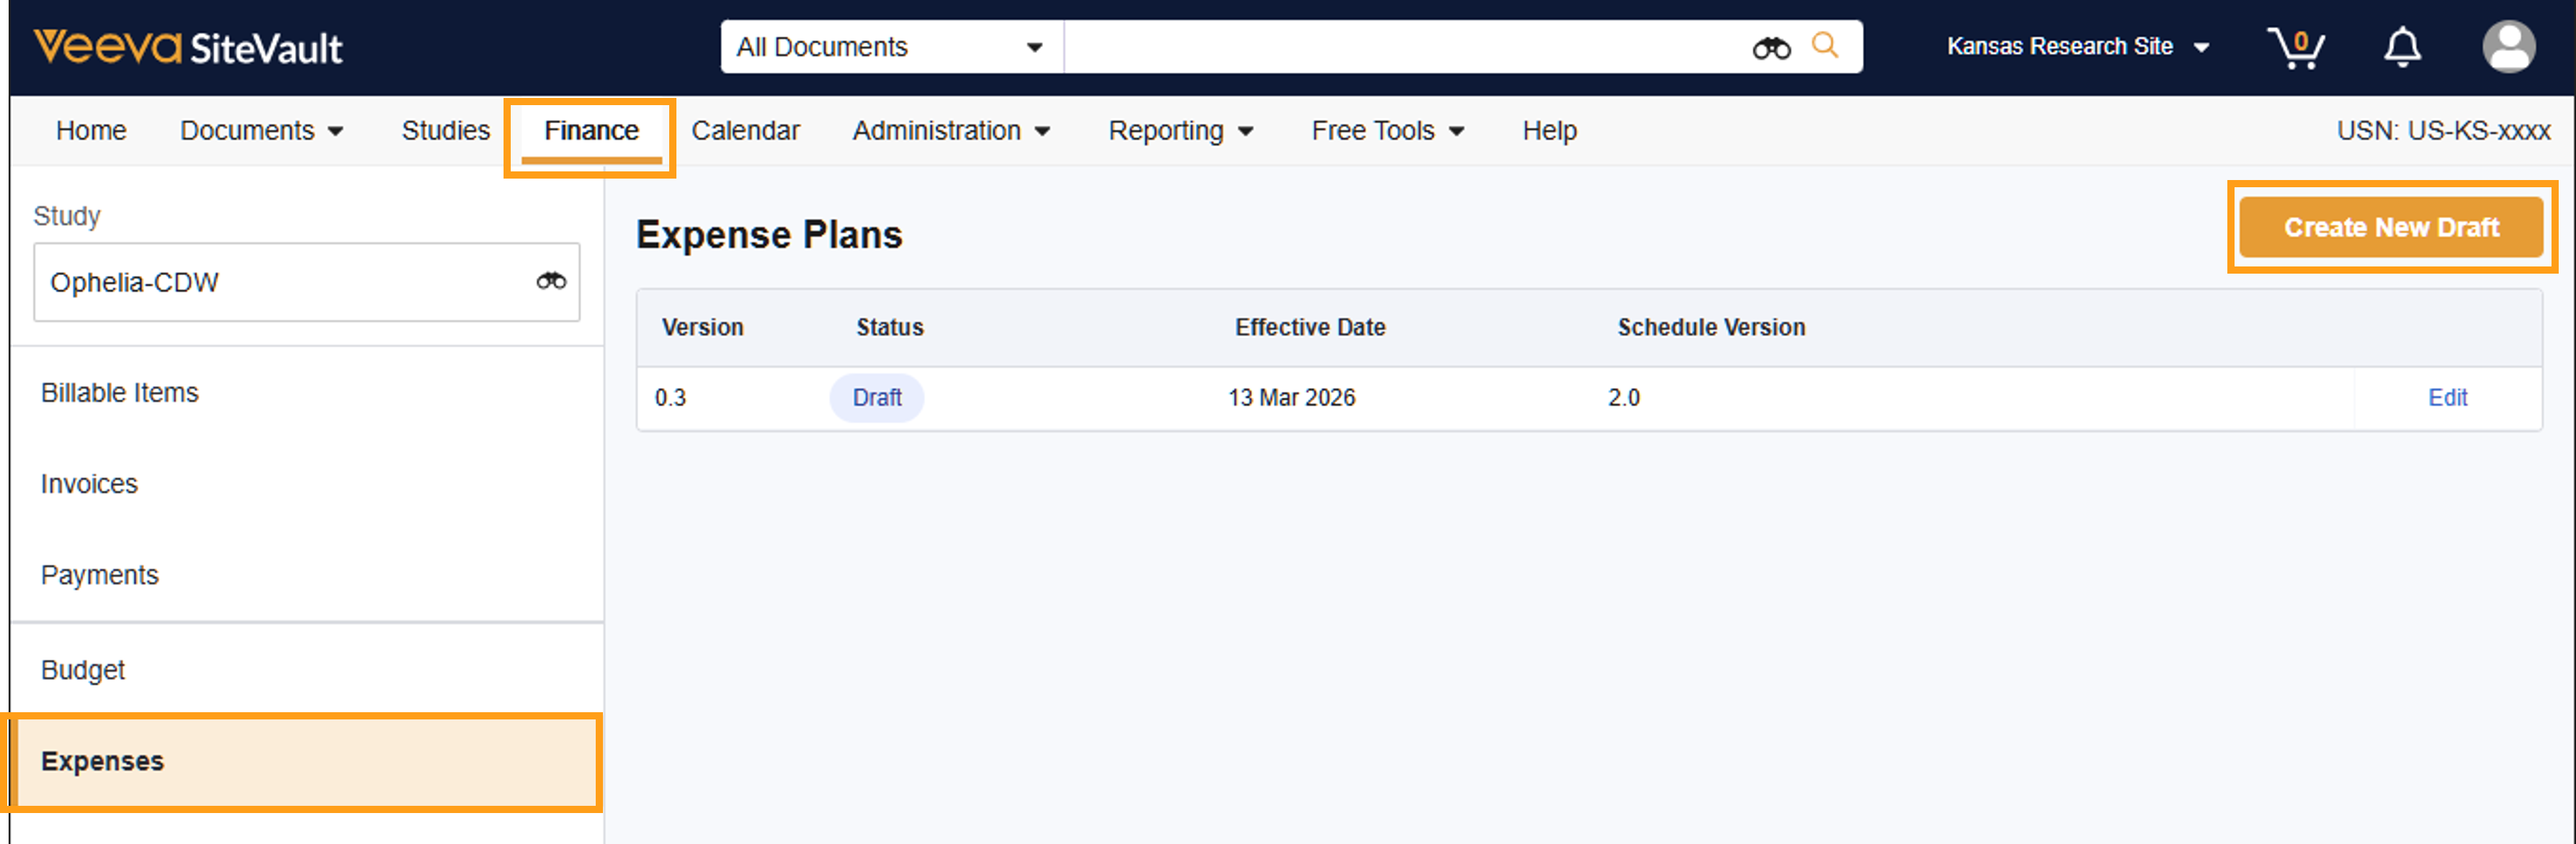Open Invoices in the sidebar
The width and height of the screenshot is (2576, 844).
pos(89,484)
